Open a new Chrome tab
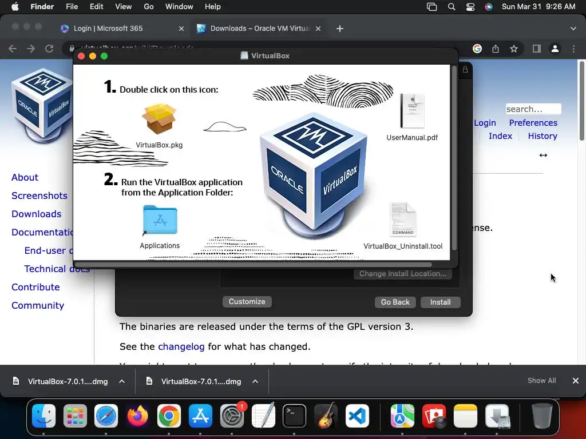586x439 pixels. coord(340,29)
